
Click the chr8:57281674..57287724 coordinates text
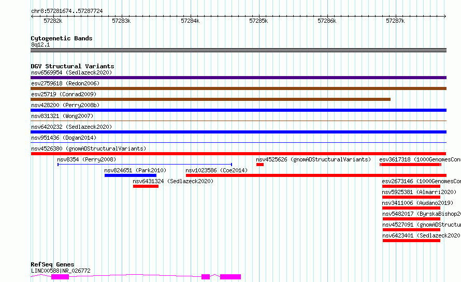(x=67, y=11)
